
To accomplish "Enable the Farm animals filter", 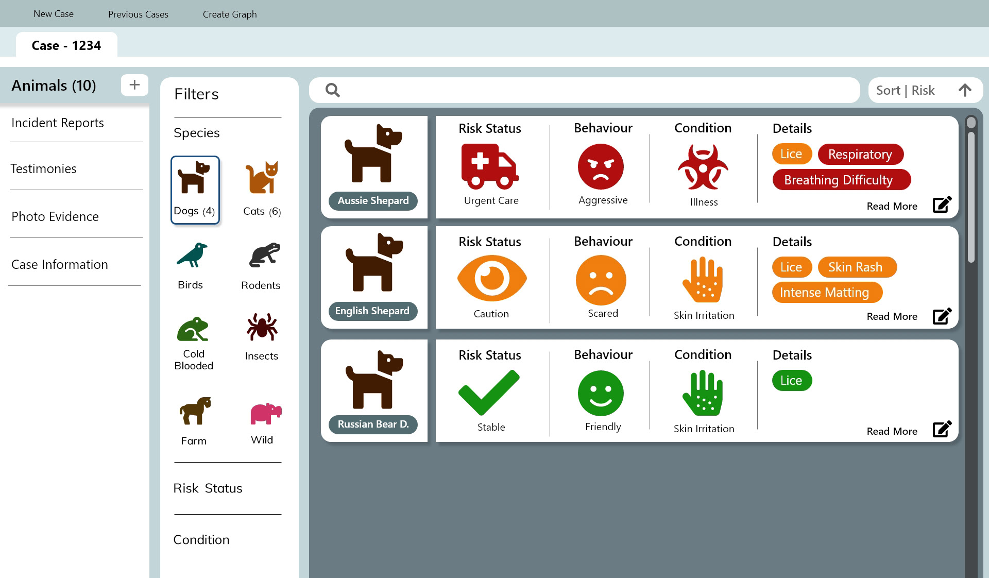I will [194, 421].
